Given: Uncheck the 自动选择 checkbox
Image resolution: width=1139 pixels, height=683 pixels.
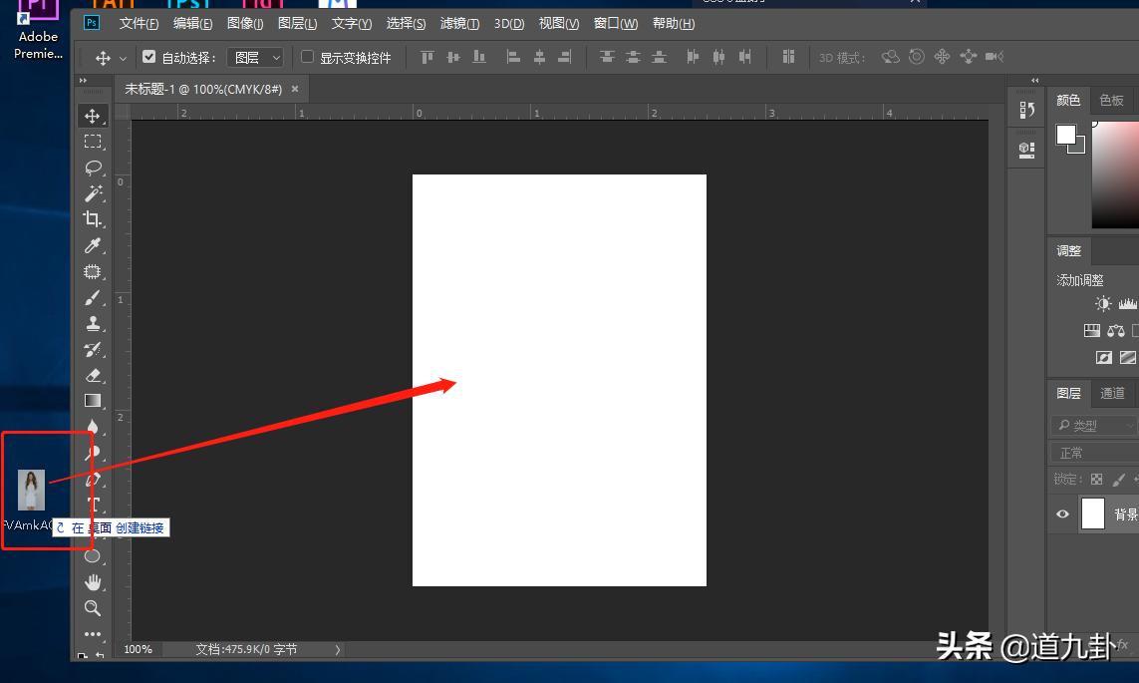Looking at the screenshot, I should coord(149,58).
